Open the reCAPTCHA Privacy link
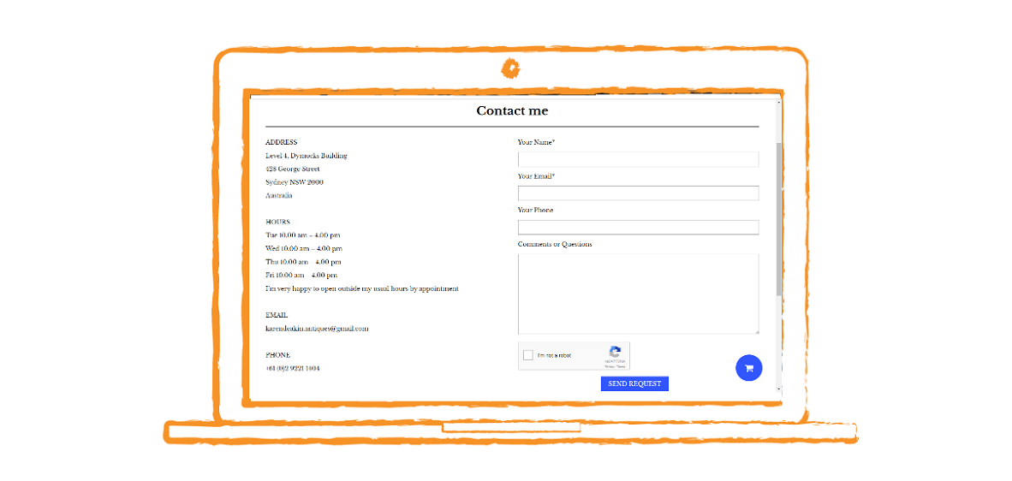 click(609, 365)
